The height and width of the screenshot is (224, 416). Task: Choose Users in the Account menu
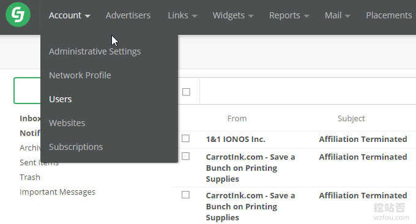coord(60,99)
